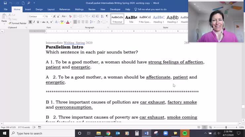Toggle Underline formatting
245x137 pixels.
[x=38, y=22]
